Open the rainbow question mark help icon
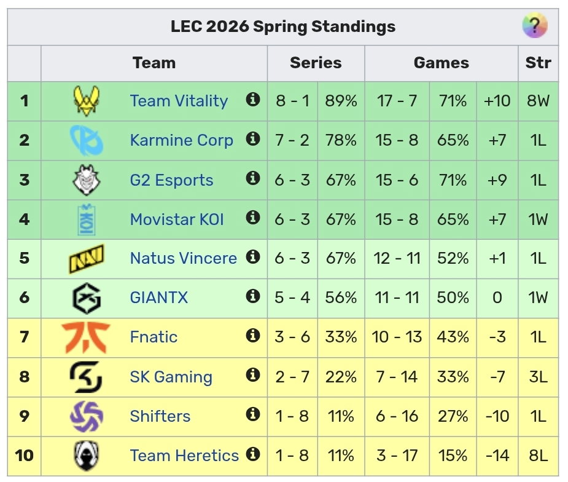The width and height of the screenshot is (568, 482). pos(535,25)
